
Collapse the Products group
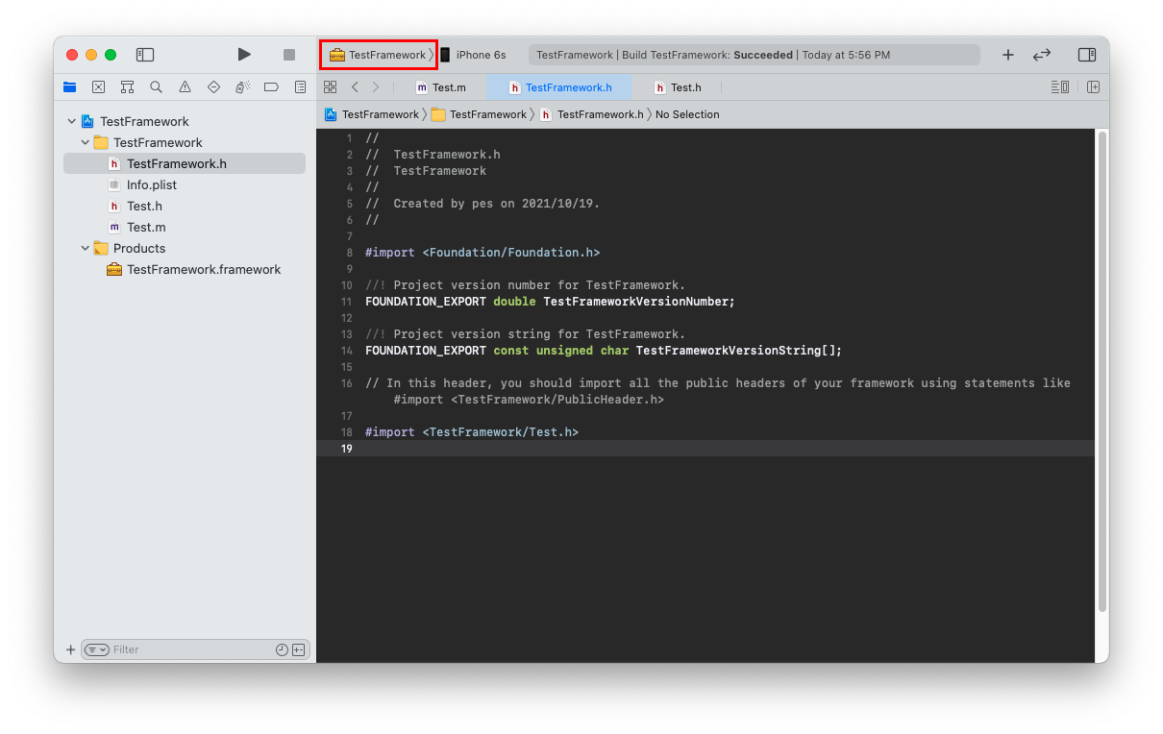[x=85, y=248]
